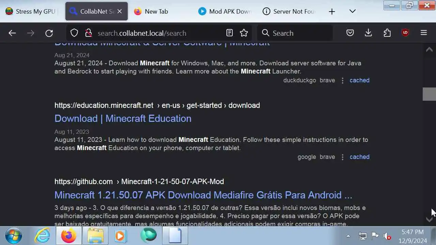This screenshot has width=436, height=245.
Task: Close the CollabNet Search tab
Action: pyautogui.click(x=120, y=12)
